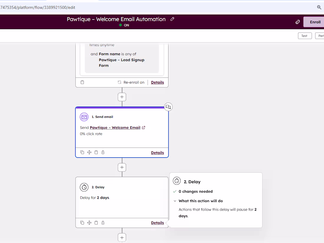Open Details for the Delay step
Viewport: 324px width, 243px height.
157,223
